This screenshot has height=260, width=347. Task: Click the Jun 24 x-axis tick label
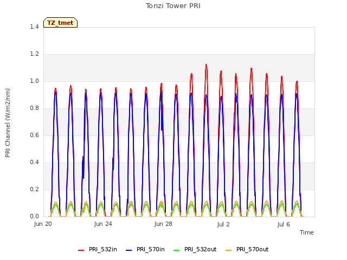click(x=103, y=224)
